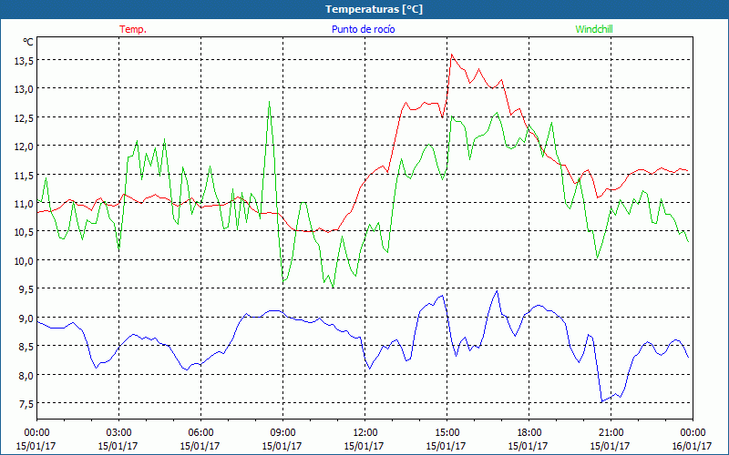
Task: Click the '15/01/17' date under 18:00
Action: pyautogui.click(x=528, y=446)
